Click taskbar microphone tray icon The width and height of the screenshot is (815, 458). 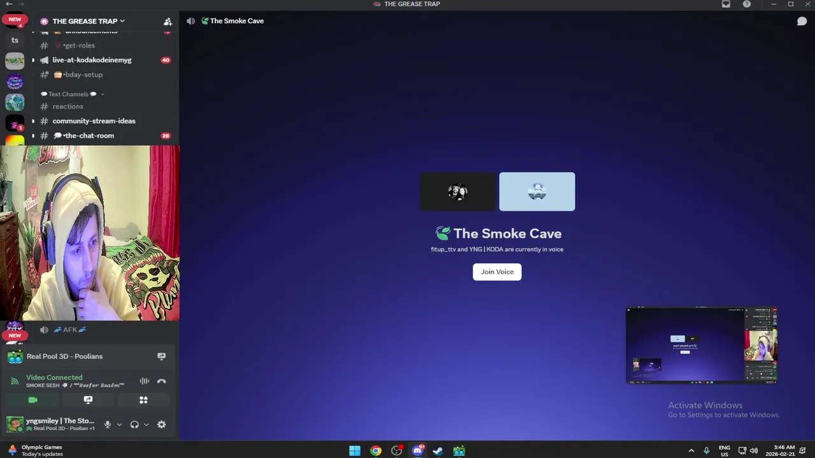[x=706, y=450]
